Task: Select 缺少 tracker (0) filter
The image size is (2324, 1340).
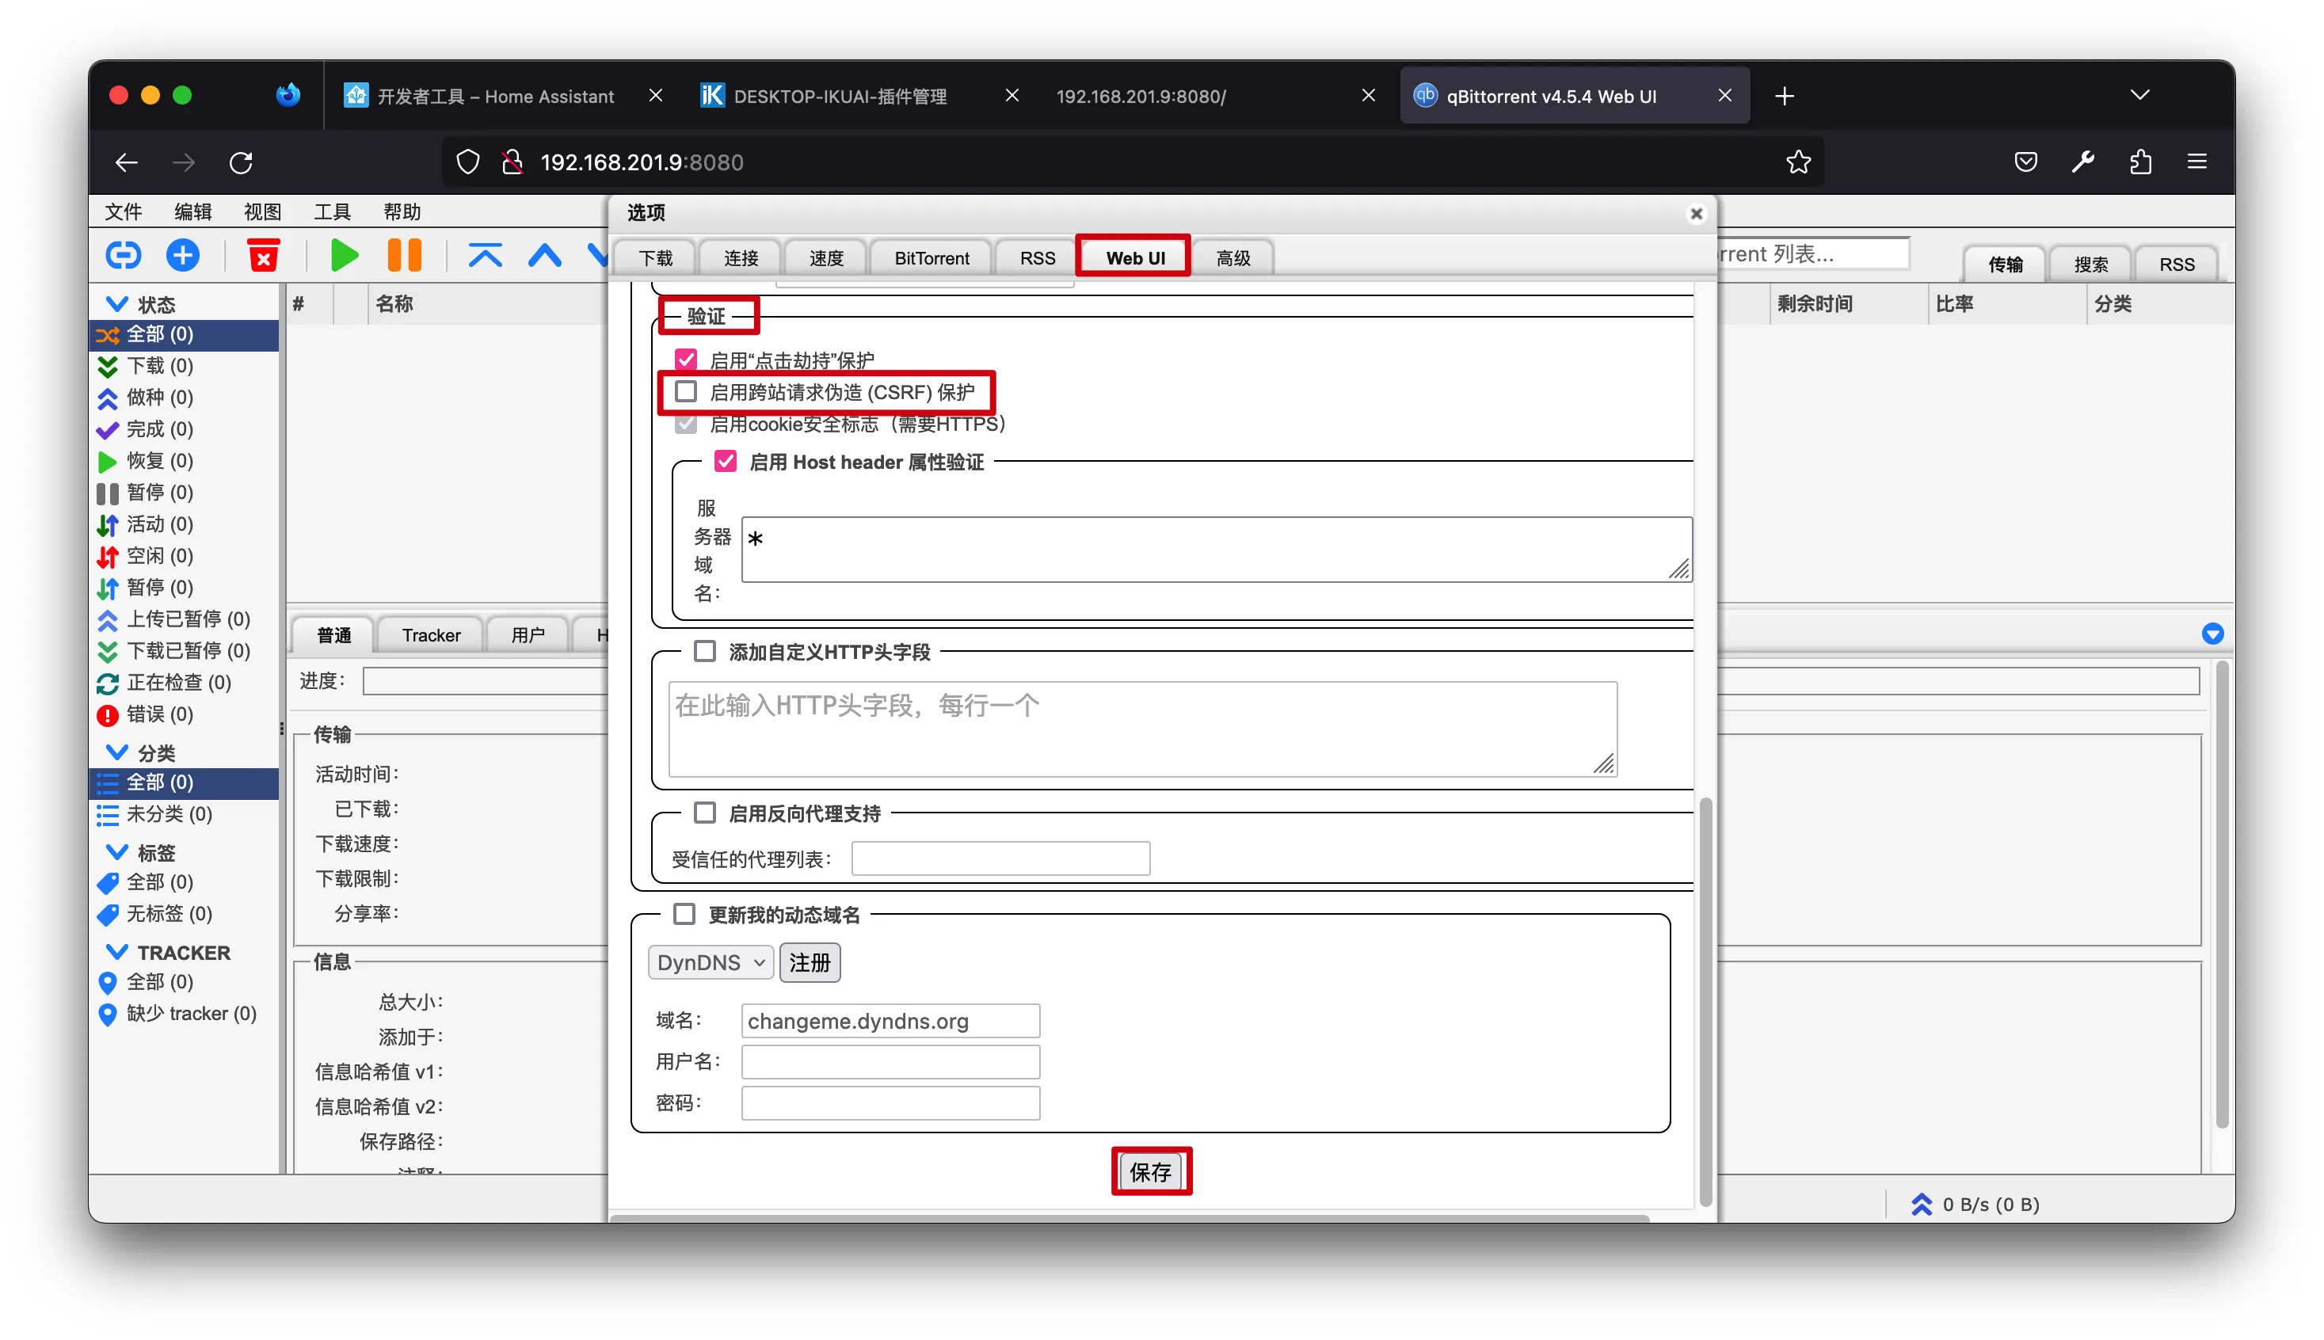Action: pos(184,1015)
